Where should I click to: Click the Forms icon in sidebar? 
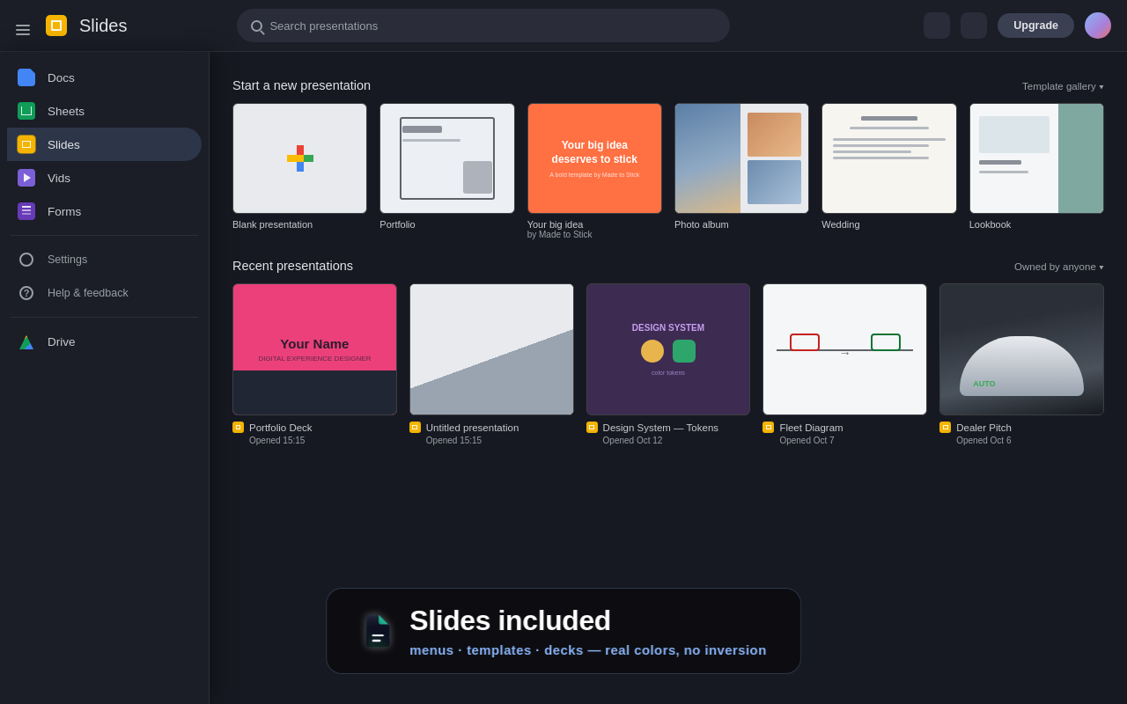26,211
